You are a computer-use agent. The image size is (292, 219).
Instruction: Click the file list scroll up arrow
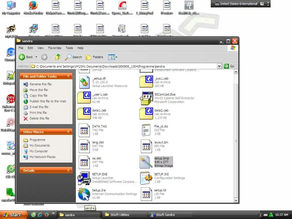pos(236,72)
